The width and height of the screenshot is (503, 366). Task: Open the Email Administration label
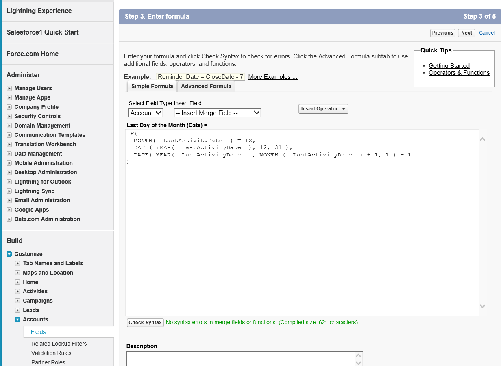pos(42,200)
